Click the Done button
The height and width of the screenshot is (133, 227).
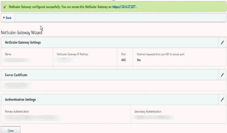[x=11, y=130]
